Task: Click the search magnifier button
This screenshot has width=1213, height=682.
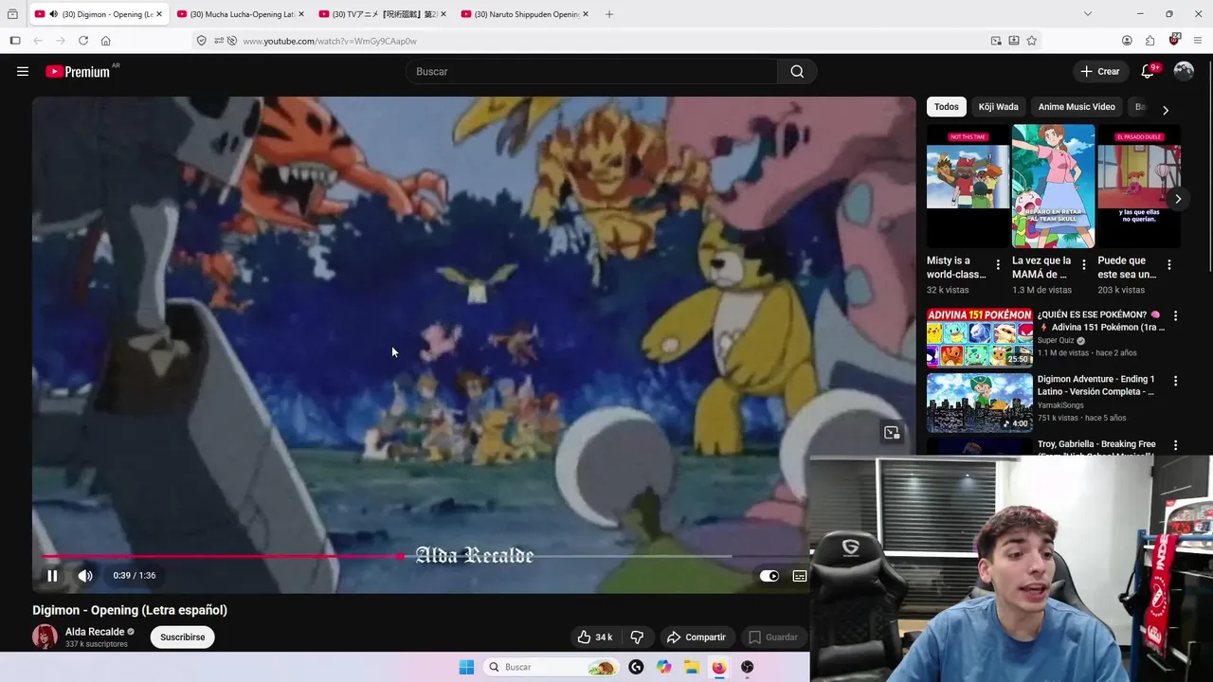Action: [797, 71]
